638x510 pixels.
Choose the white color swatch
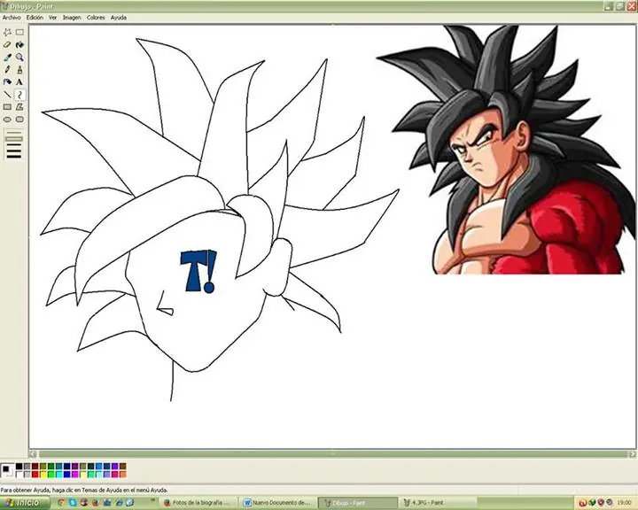point(19,475)
